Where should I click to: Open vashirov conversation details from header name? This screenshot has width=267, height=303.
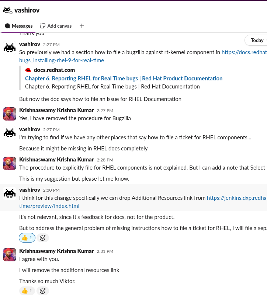(27, 10)
